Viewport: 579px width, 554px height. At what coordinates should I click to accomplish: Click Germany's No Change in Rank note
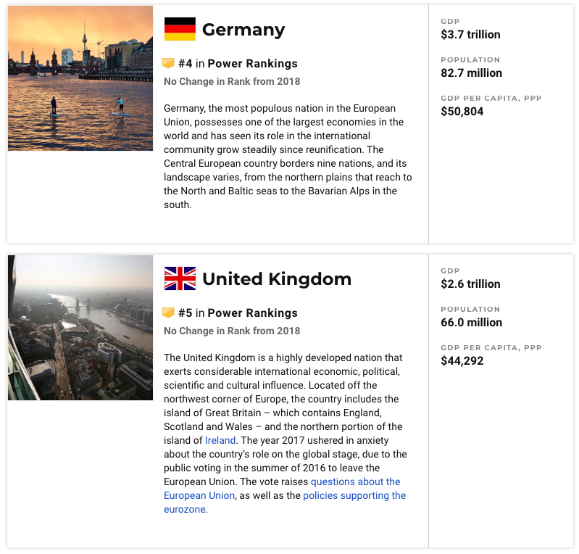click(232, 82)
